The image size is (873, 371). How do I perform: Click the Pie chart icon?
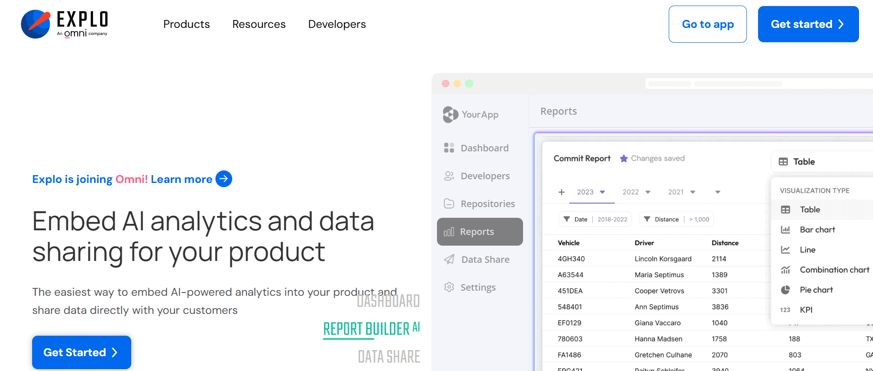pos(786,290)
